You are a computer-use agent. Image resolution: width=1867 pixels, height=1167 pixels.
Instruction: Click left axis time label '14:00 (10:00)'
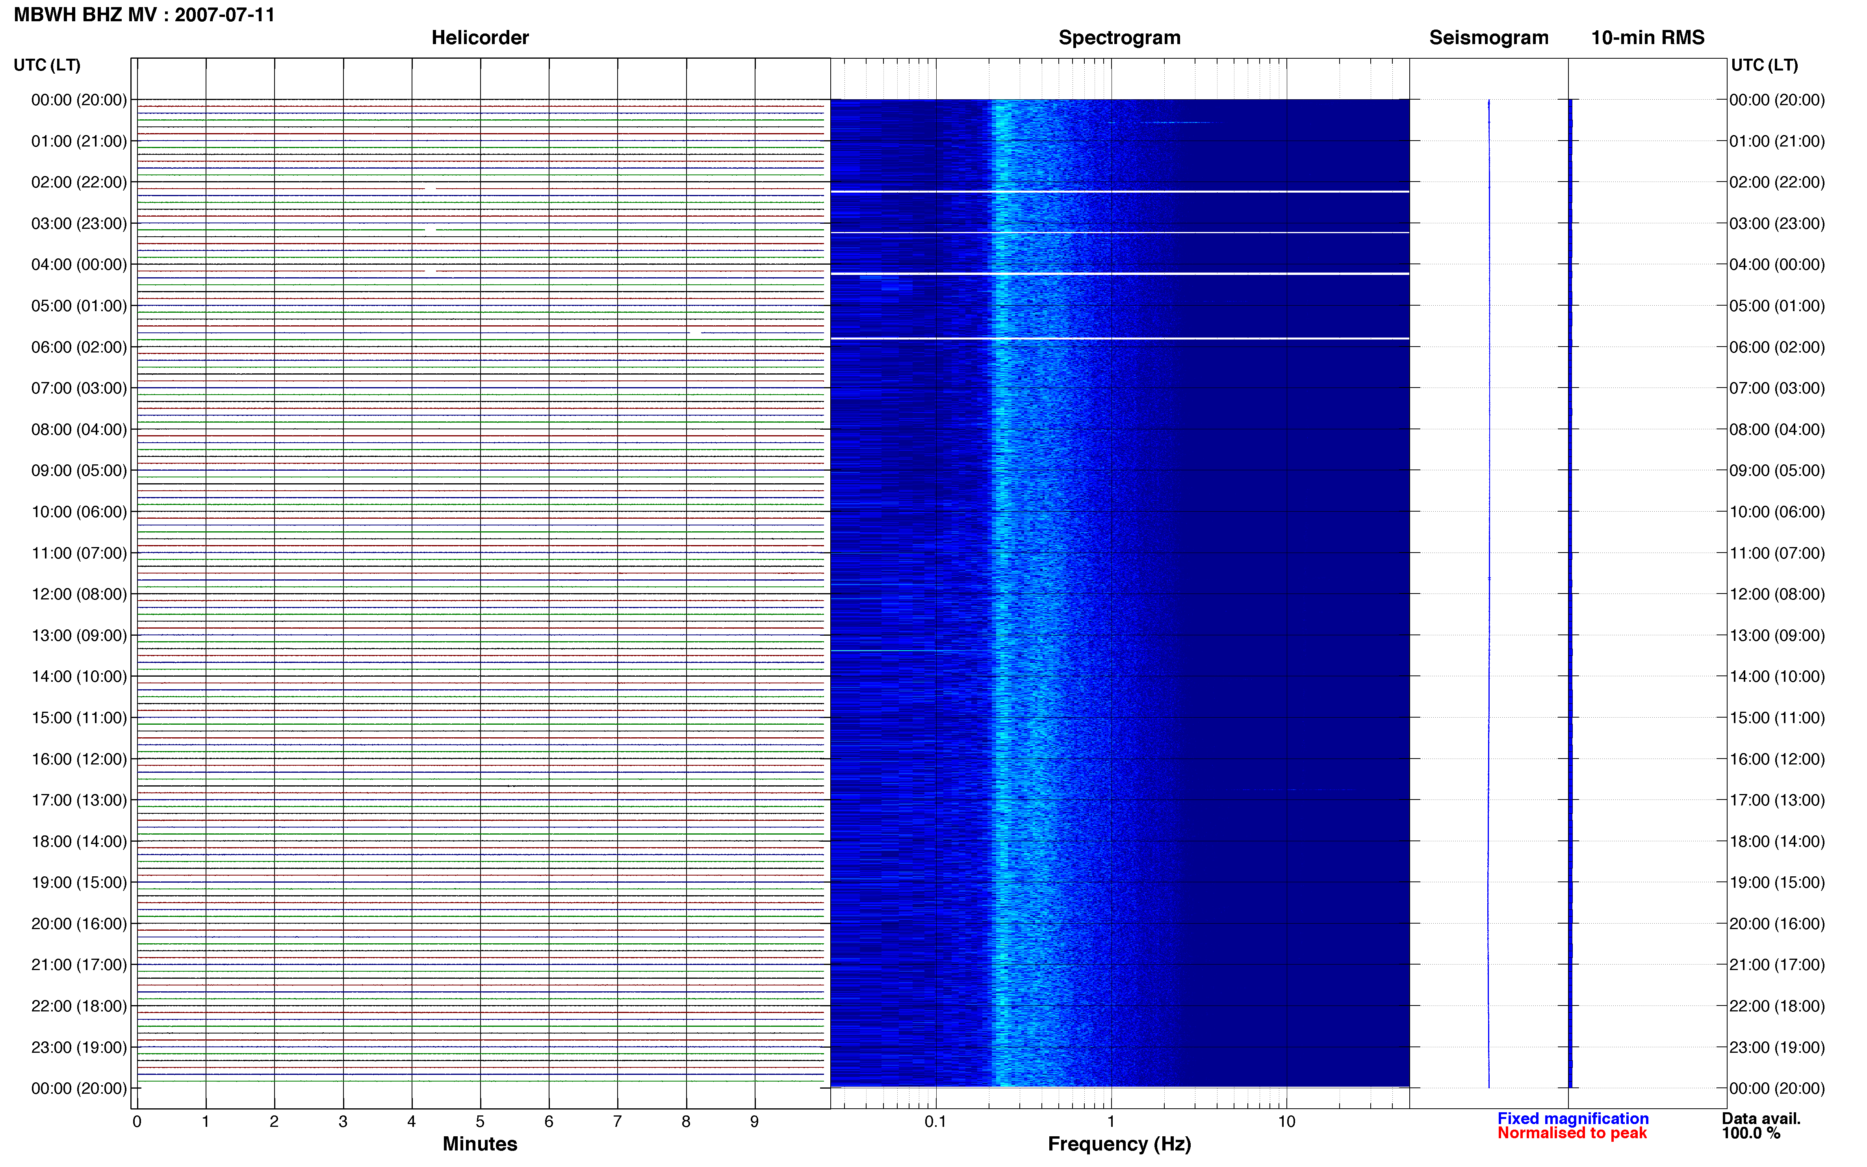tap(79, 677)
